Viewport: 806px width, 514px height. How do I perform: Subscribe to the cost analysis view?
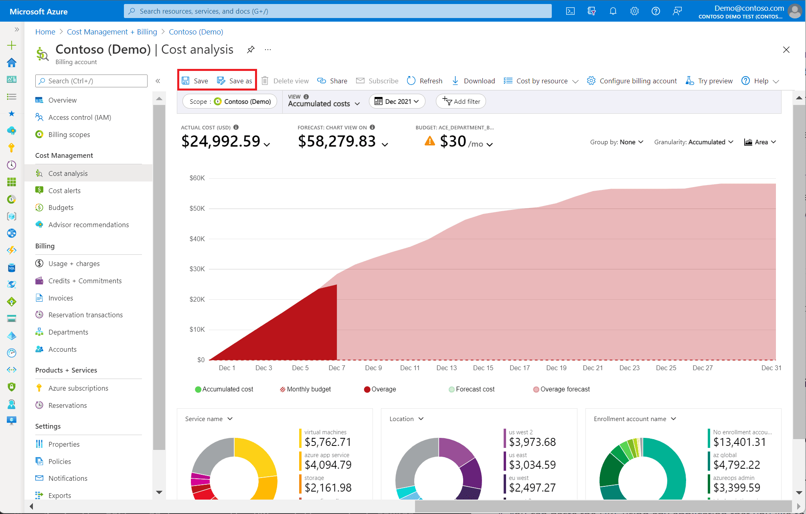tap(377, 81)
